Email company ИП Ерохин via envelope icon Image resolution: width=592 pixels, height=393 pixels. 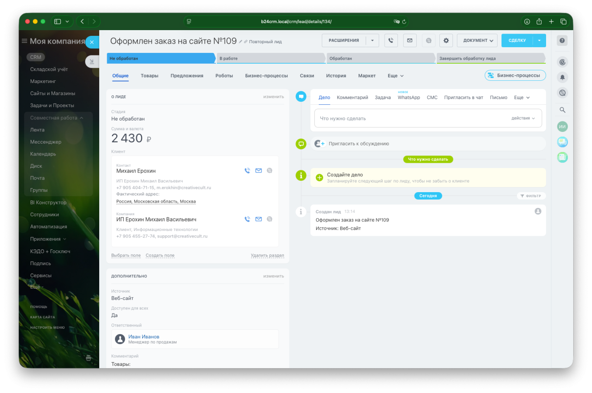258,219
